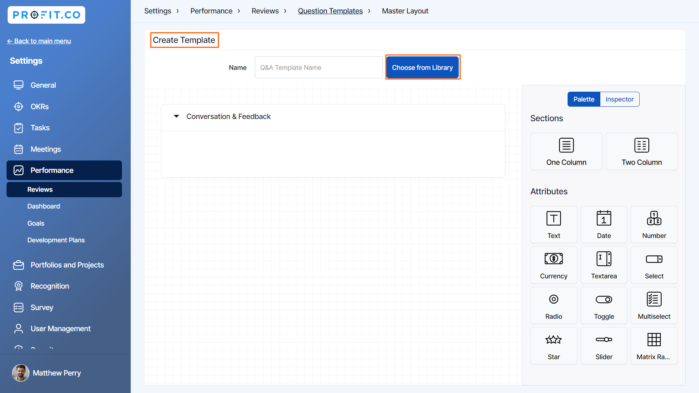This screenshot has height=393, width=699.
Task: Go back to main menu link
Action: (x=39, y=41)
